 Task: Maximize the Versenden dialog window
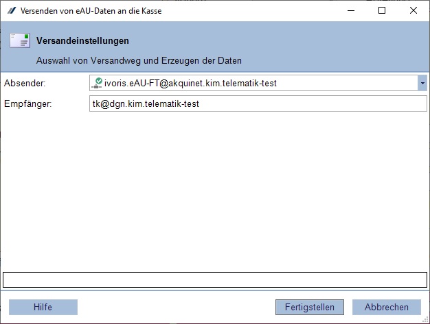[x=382, y=11]
